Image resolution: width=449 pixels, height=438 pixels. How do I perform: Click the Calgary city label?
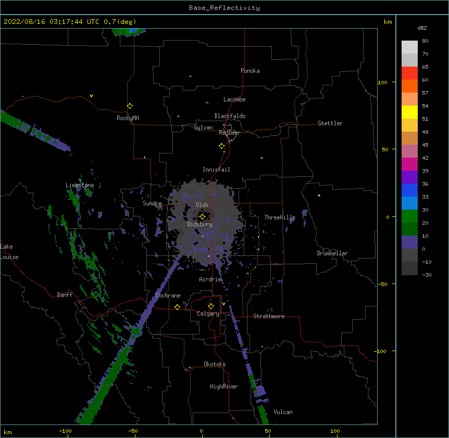(208, 314)
